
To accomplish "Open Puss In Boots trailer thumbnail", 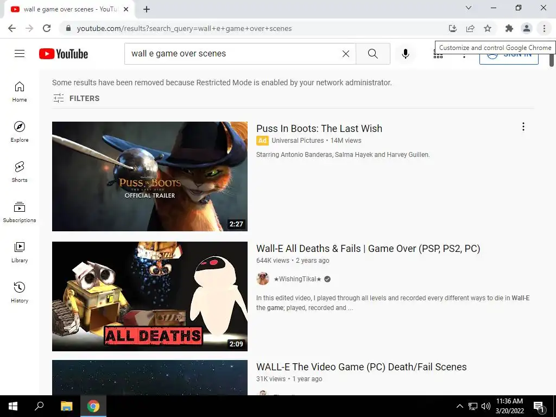I will (150, 176).
